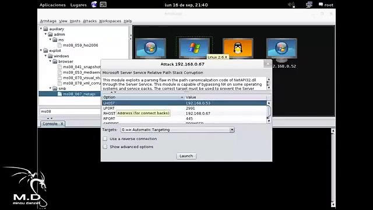Collapse the exploit tree node
Viewport: 373px width, 210px height.
41,50
